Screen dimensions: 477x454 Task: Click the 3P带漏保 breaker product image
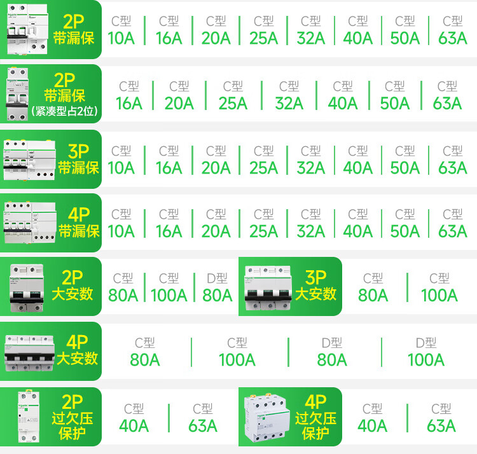(x=29, y=160)
